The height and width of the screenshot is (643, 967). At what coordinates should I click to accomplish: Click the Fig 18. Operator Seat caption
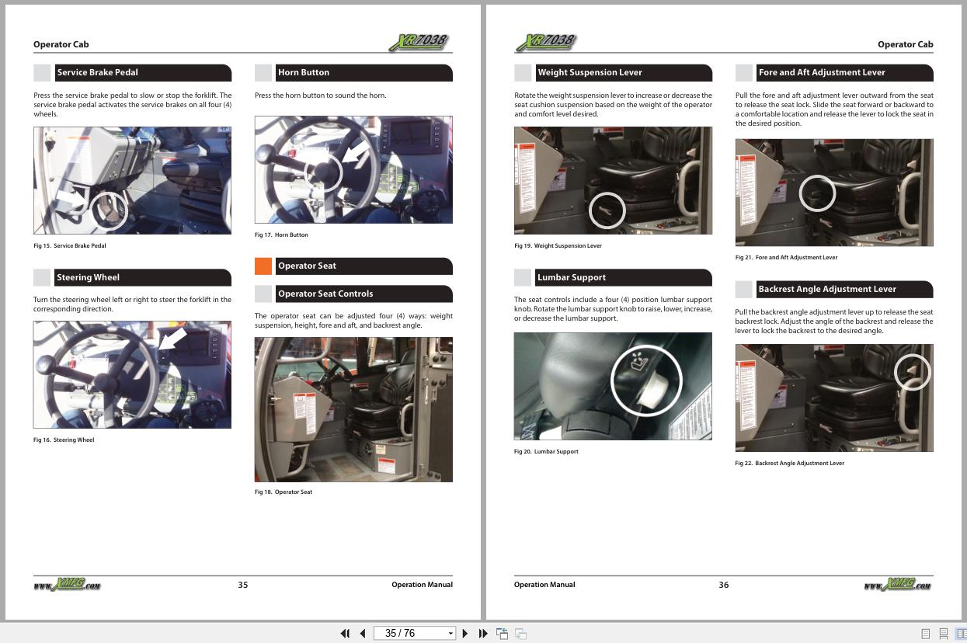click(283, 492)
